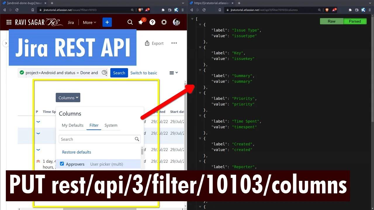Switch to the System columns tab
374x210 pixels.
coord(111,125)
